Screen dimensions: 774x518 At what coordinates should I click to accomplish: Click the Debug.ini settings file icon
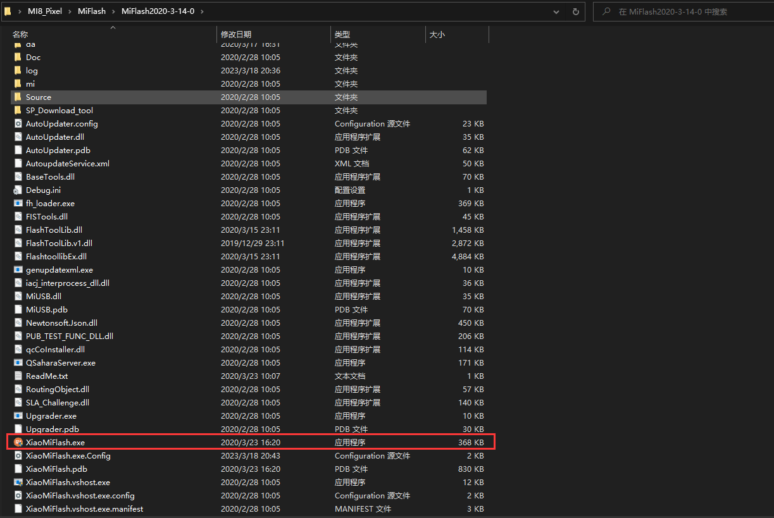[18, 190]
